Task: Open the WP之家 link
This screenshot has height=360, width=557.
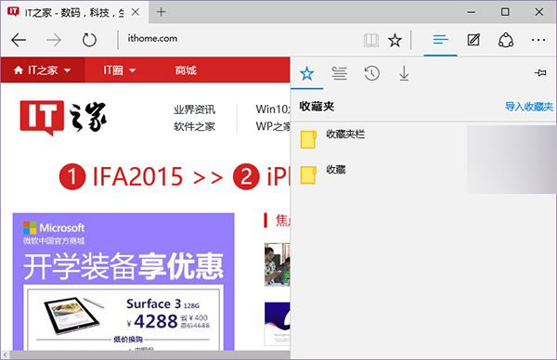Action: (273, 126)
